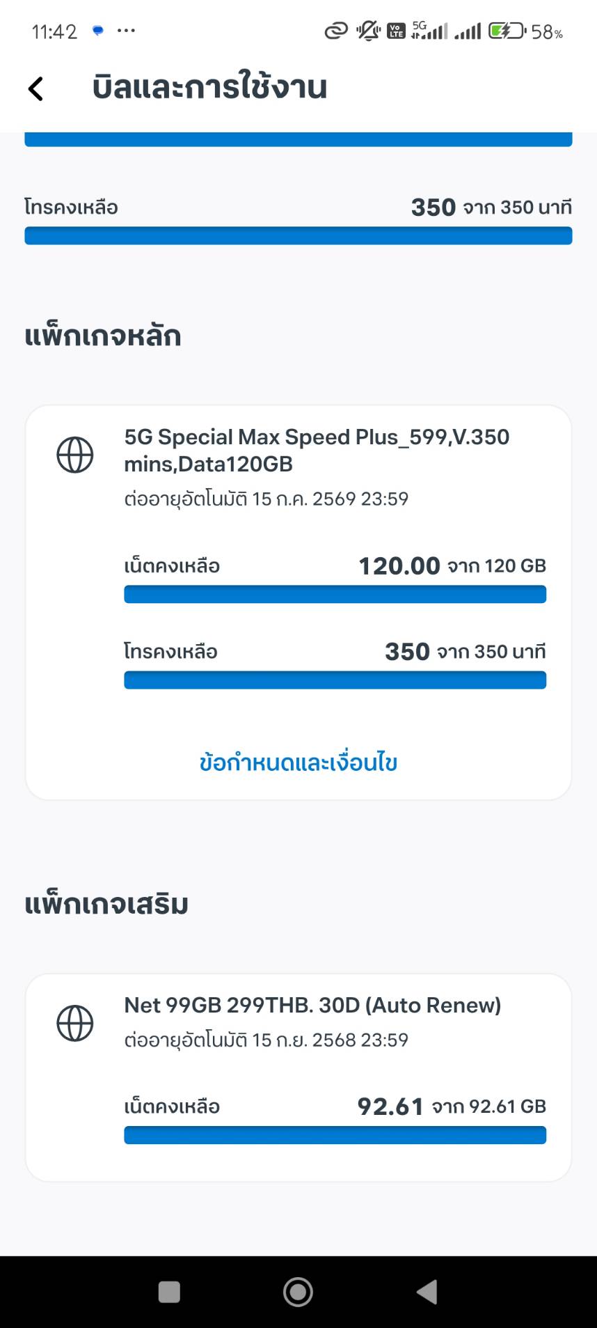Screen dimensions: 597x1328
Task: Tap Android home circle button
Action: (x=298, y=1292)
